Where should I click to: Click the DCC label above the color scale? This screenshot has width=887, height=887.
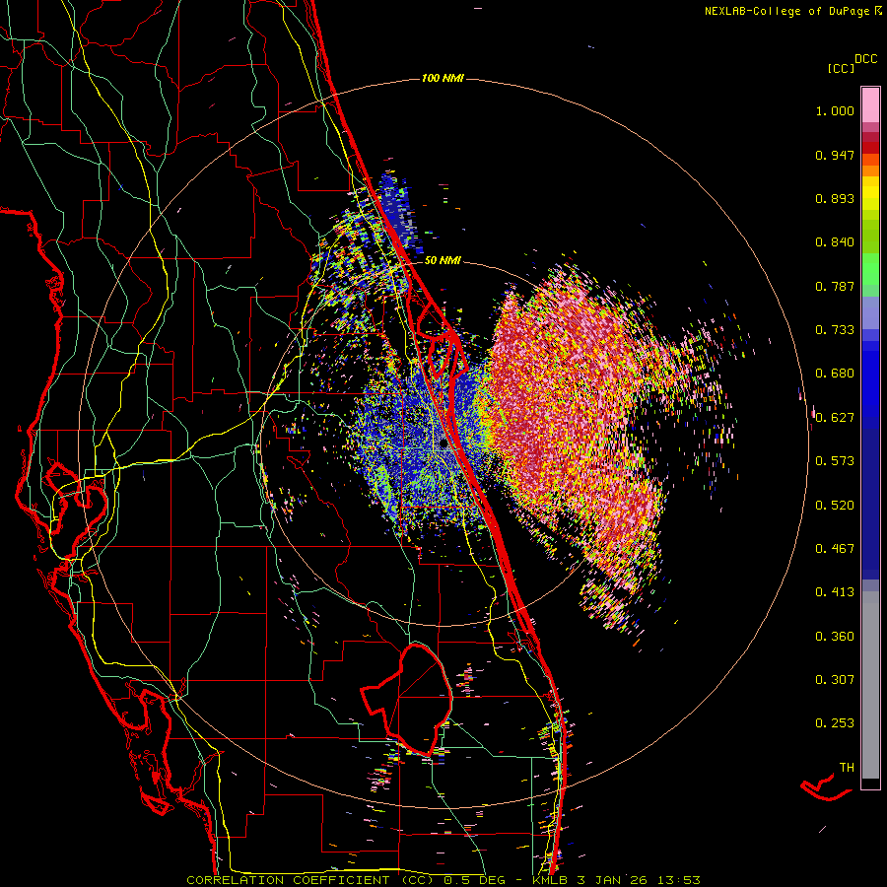click(x=865, y=59)
